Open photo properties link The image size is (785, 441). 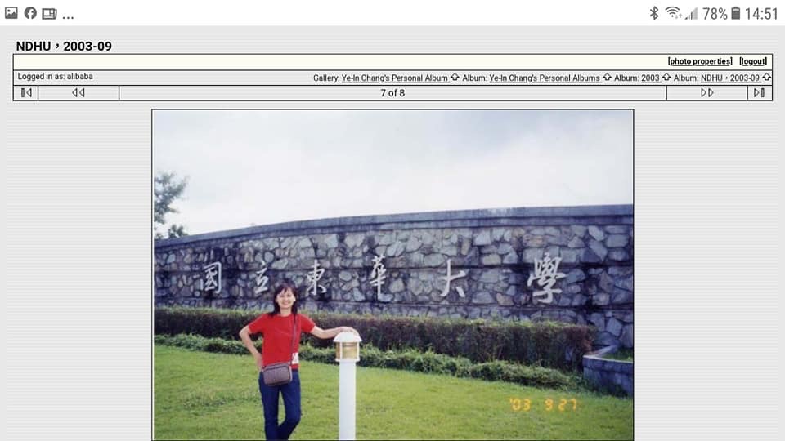pyautogui.click(x=700, y=61)
